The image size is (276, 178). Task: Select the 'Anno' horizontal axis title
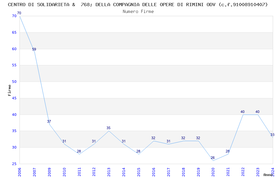coord(268,175)
